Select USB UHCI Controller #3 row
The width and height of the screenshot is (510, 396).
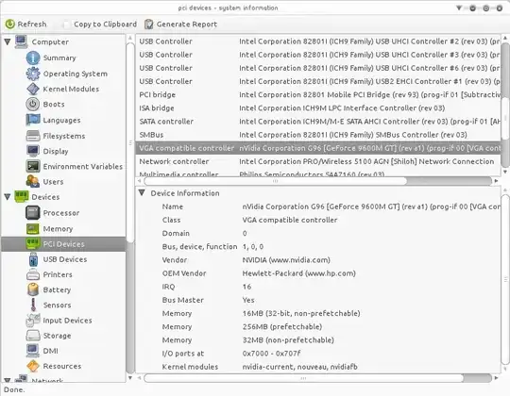point(318,55)
